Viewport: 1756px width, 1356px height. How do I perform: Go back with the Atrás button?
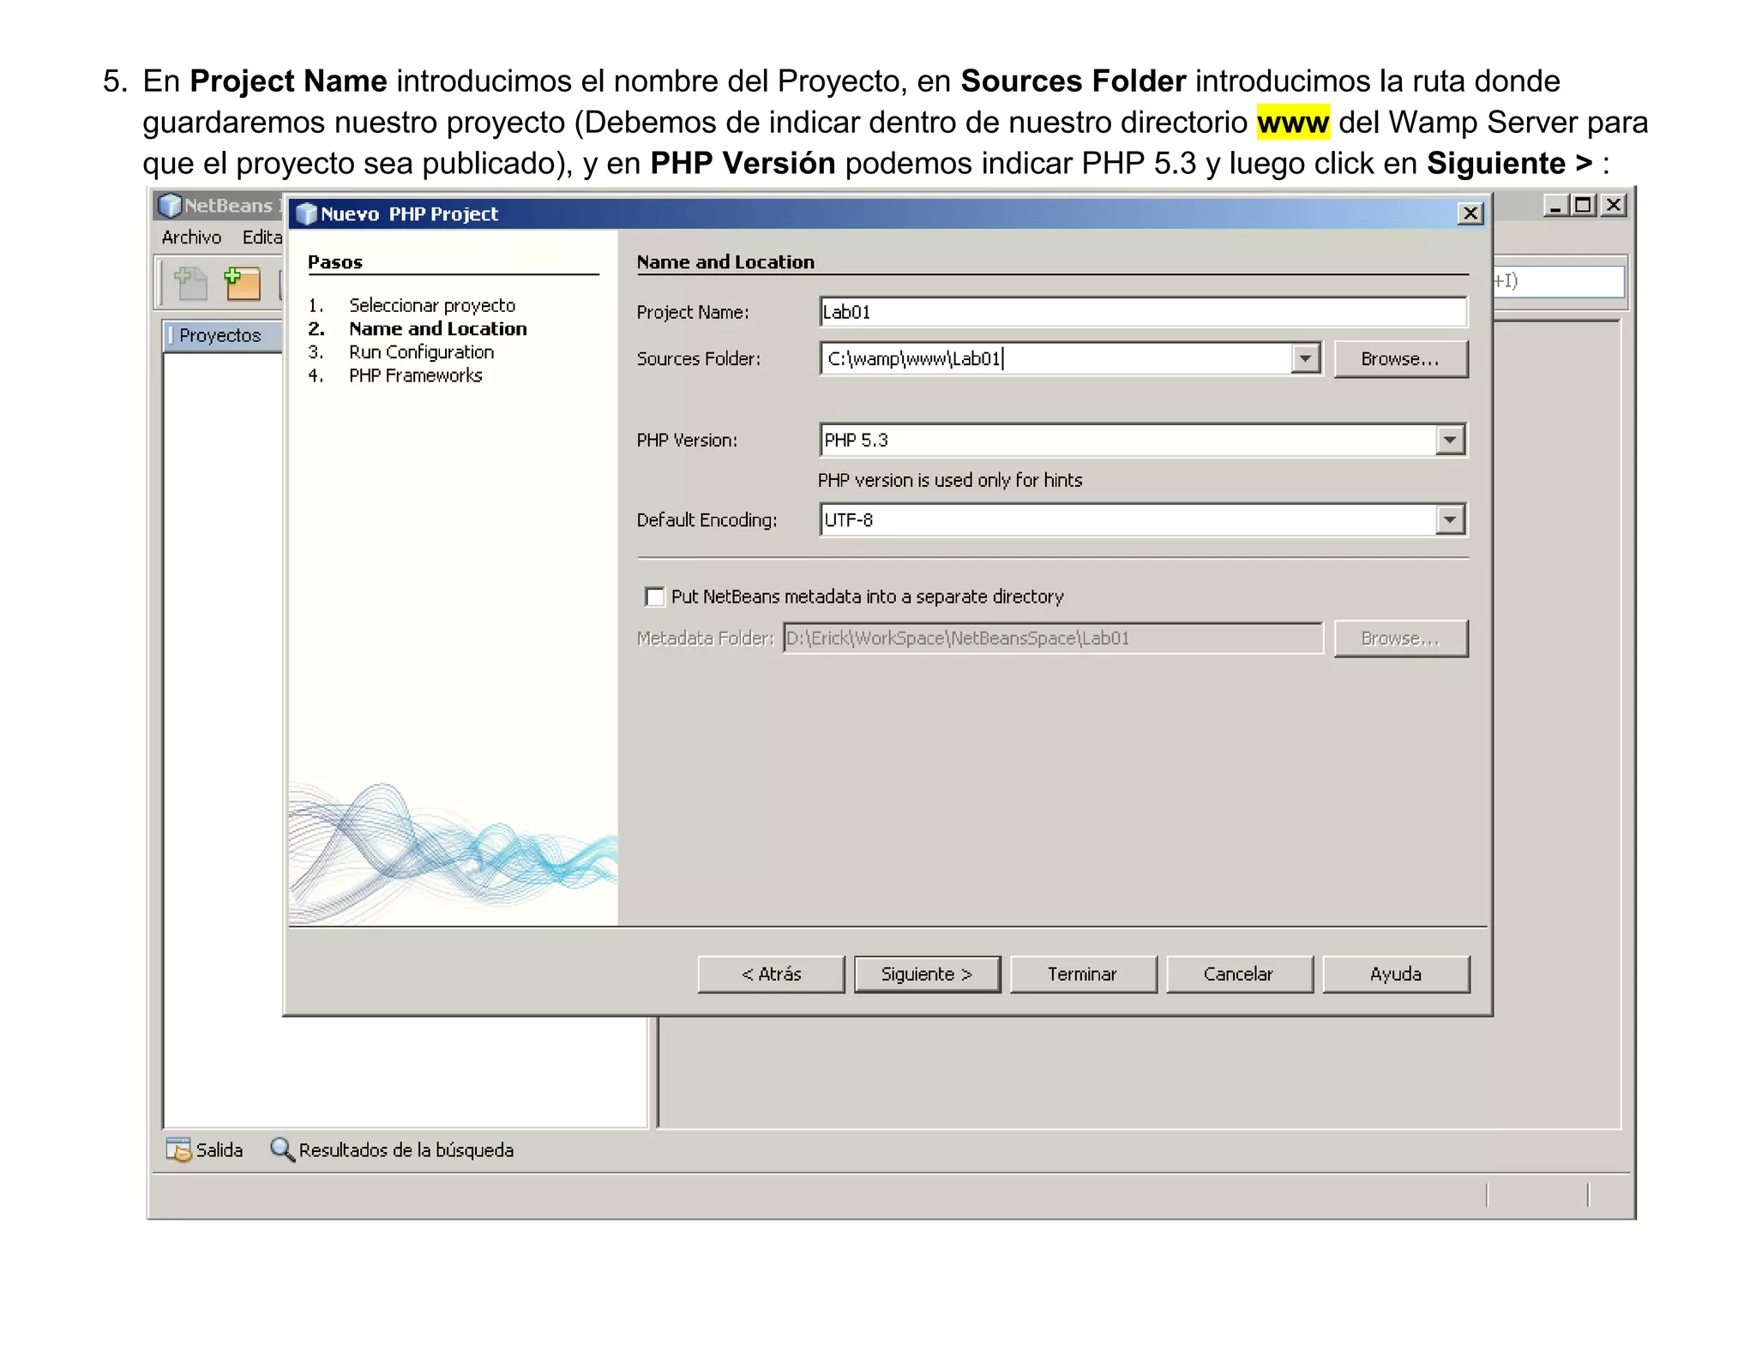tap(771, 975)
